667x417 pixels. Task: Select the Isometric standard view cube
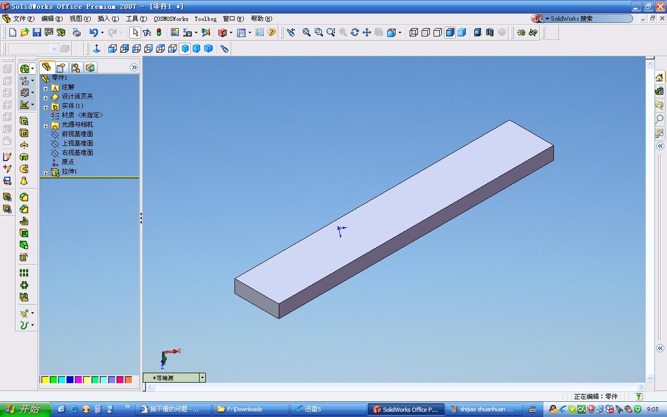point(184,48)
